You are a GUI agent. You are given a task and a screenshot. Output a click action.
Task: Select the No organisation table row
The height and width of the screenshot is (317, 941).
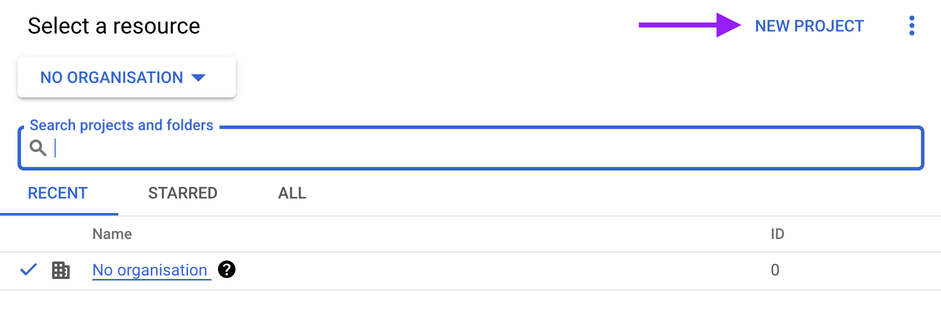pos(471,270)
